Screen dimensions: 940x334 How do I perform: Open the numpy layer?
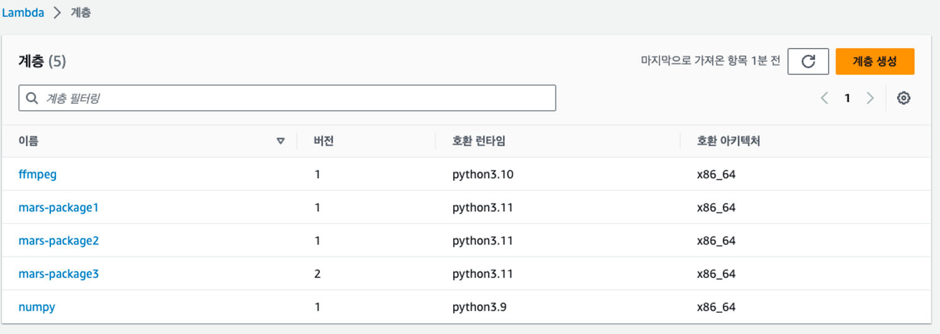click(x=37, y=307)
